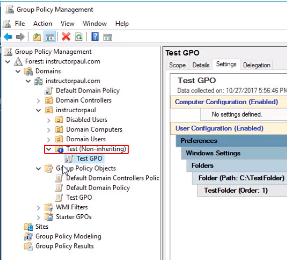Click the Domains folder icon

tap(28, 71)
